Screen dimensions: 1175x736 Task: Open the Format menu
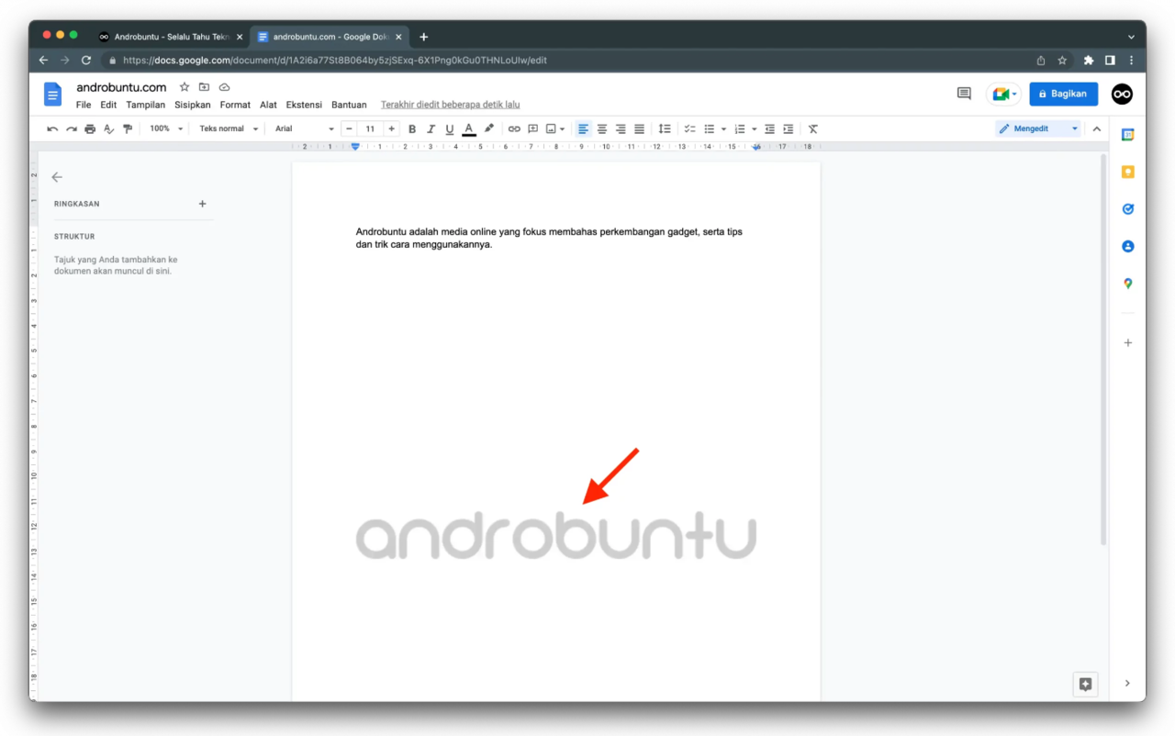(235, 105)
